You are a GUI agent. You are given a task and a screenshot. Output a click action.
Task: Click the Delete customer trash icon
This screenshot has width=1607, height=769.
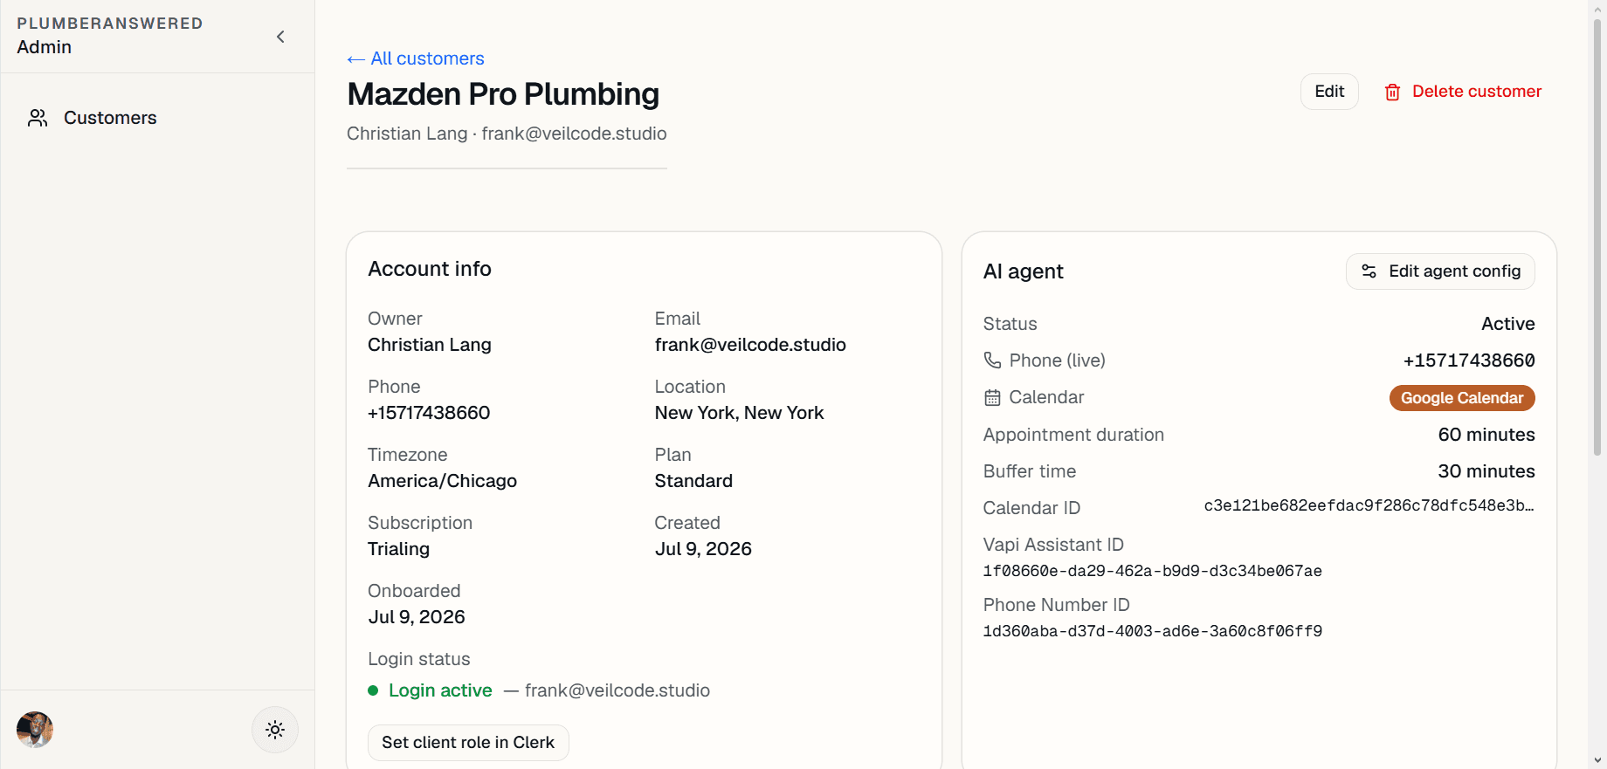(x=1393, y=92)
